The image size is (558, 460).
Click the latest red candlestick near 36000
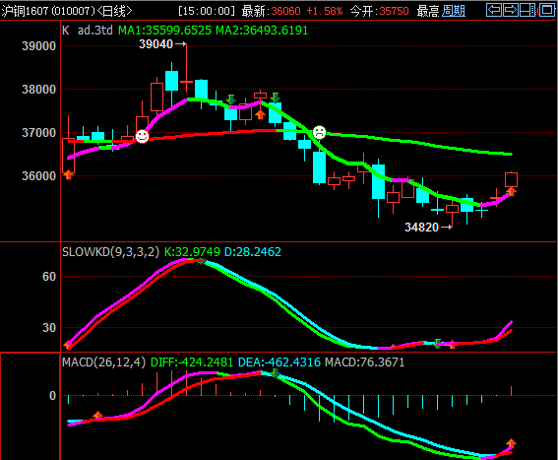click(512, 179)
